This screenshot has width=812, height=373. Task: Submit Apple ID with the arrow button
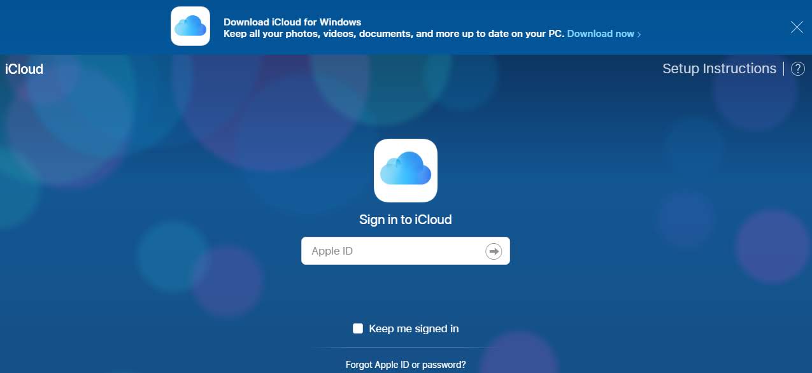pyautogui.click(x=494, y=251)
